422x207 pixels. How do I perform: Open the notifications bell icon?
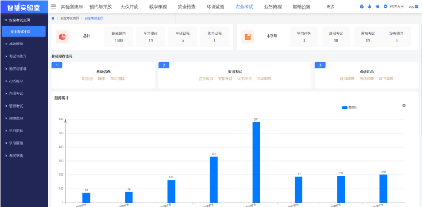[x=369, y=7]
